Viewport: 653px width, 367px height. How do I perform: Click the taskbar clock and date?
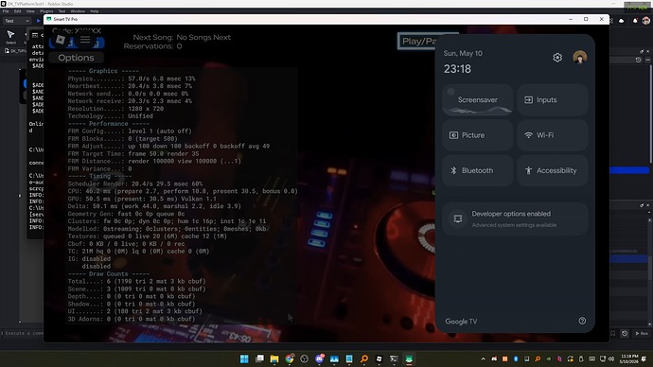[x=629, y=358]
